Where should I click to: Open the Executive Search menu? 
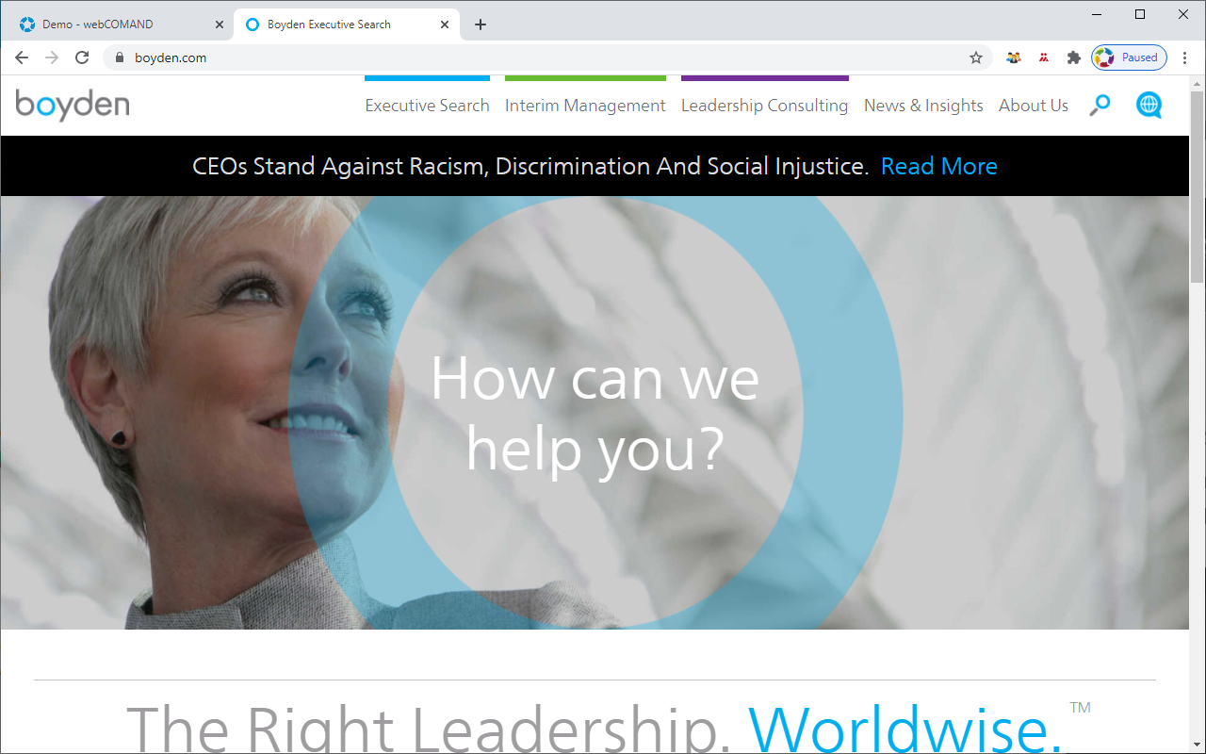[x=427, y=106]
